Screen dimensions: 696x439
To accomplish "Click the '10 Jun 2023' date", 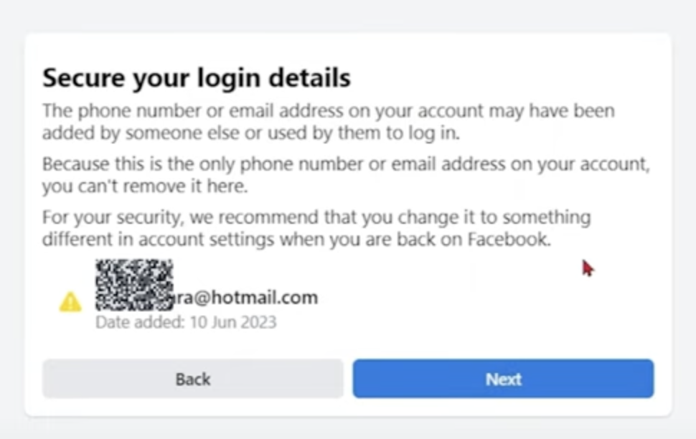I will pos(233,322).
